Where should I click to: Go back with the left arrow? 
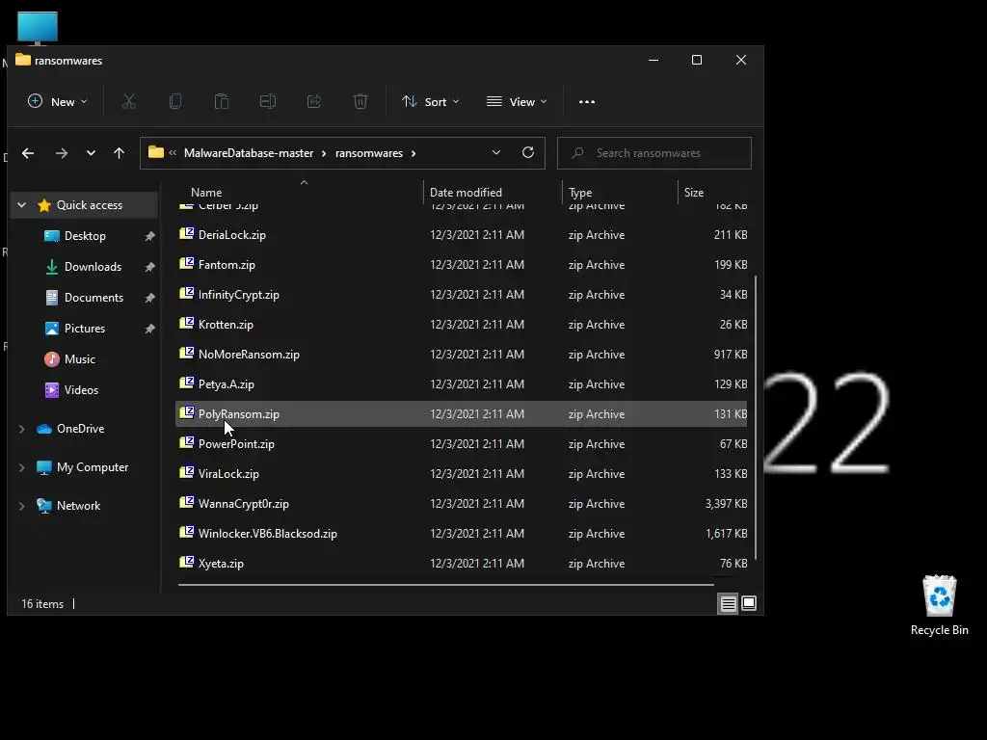pos(28,153)
